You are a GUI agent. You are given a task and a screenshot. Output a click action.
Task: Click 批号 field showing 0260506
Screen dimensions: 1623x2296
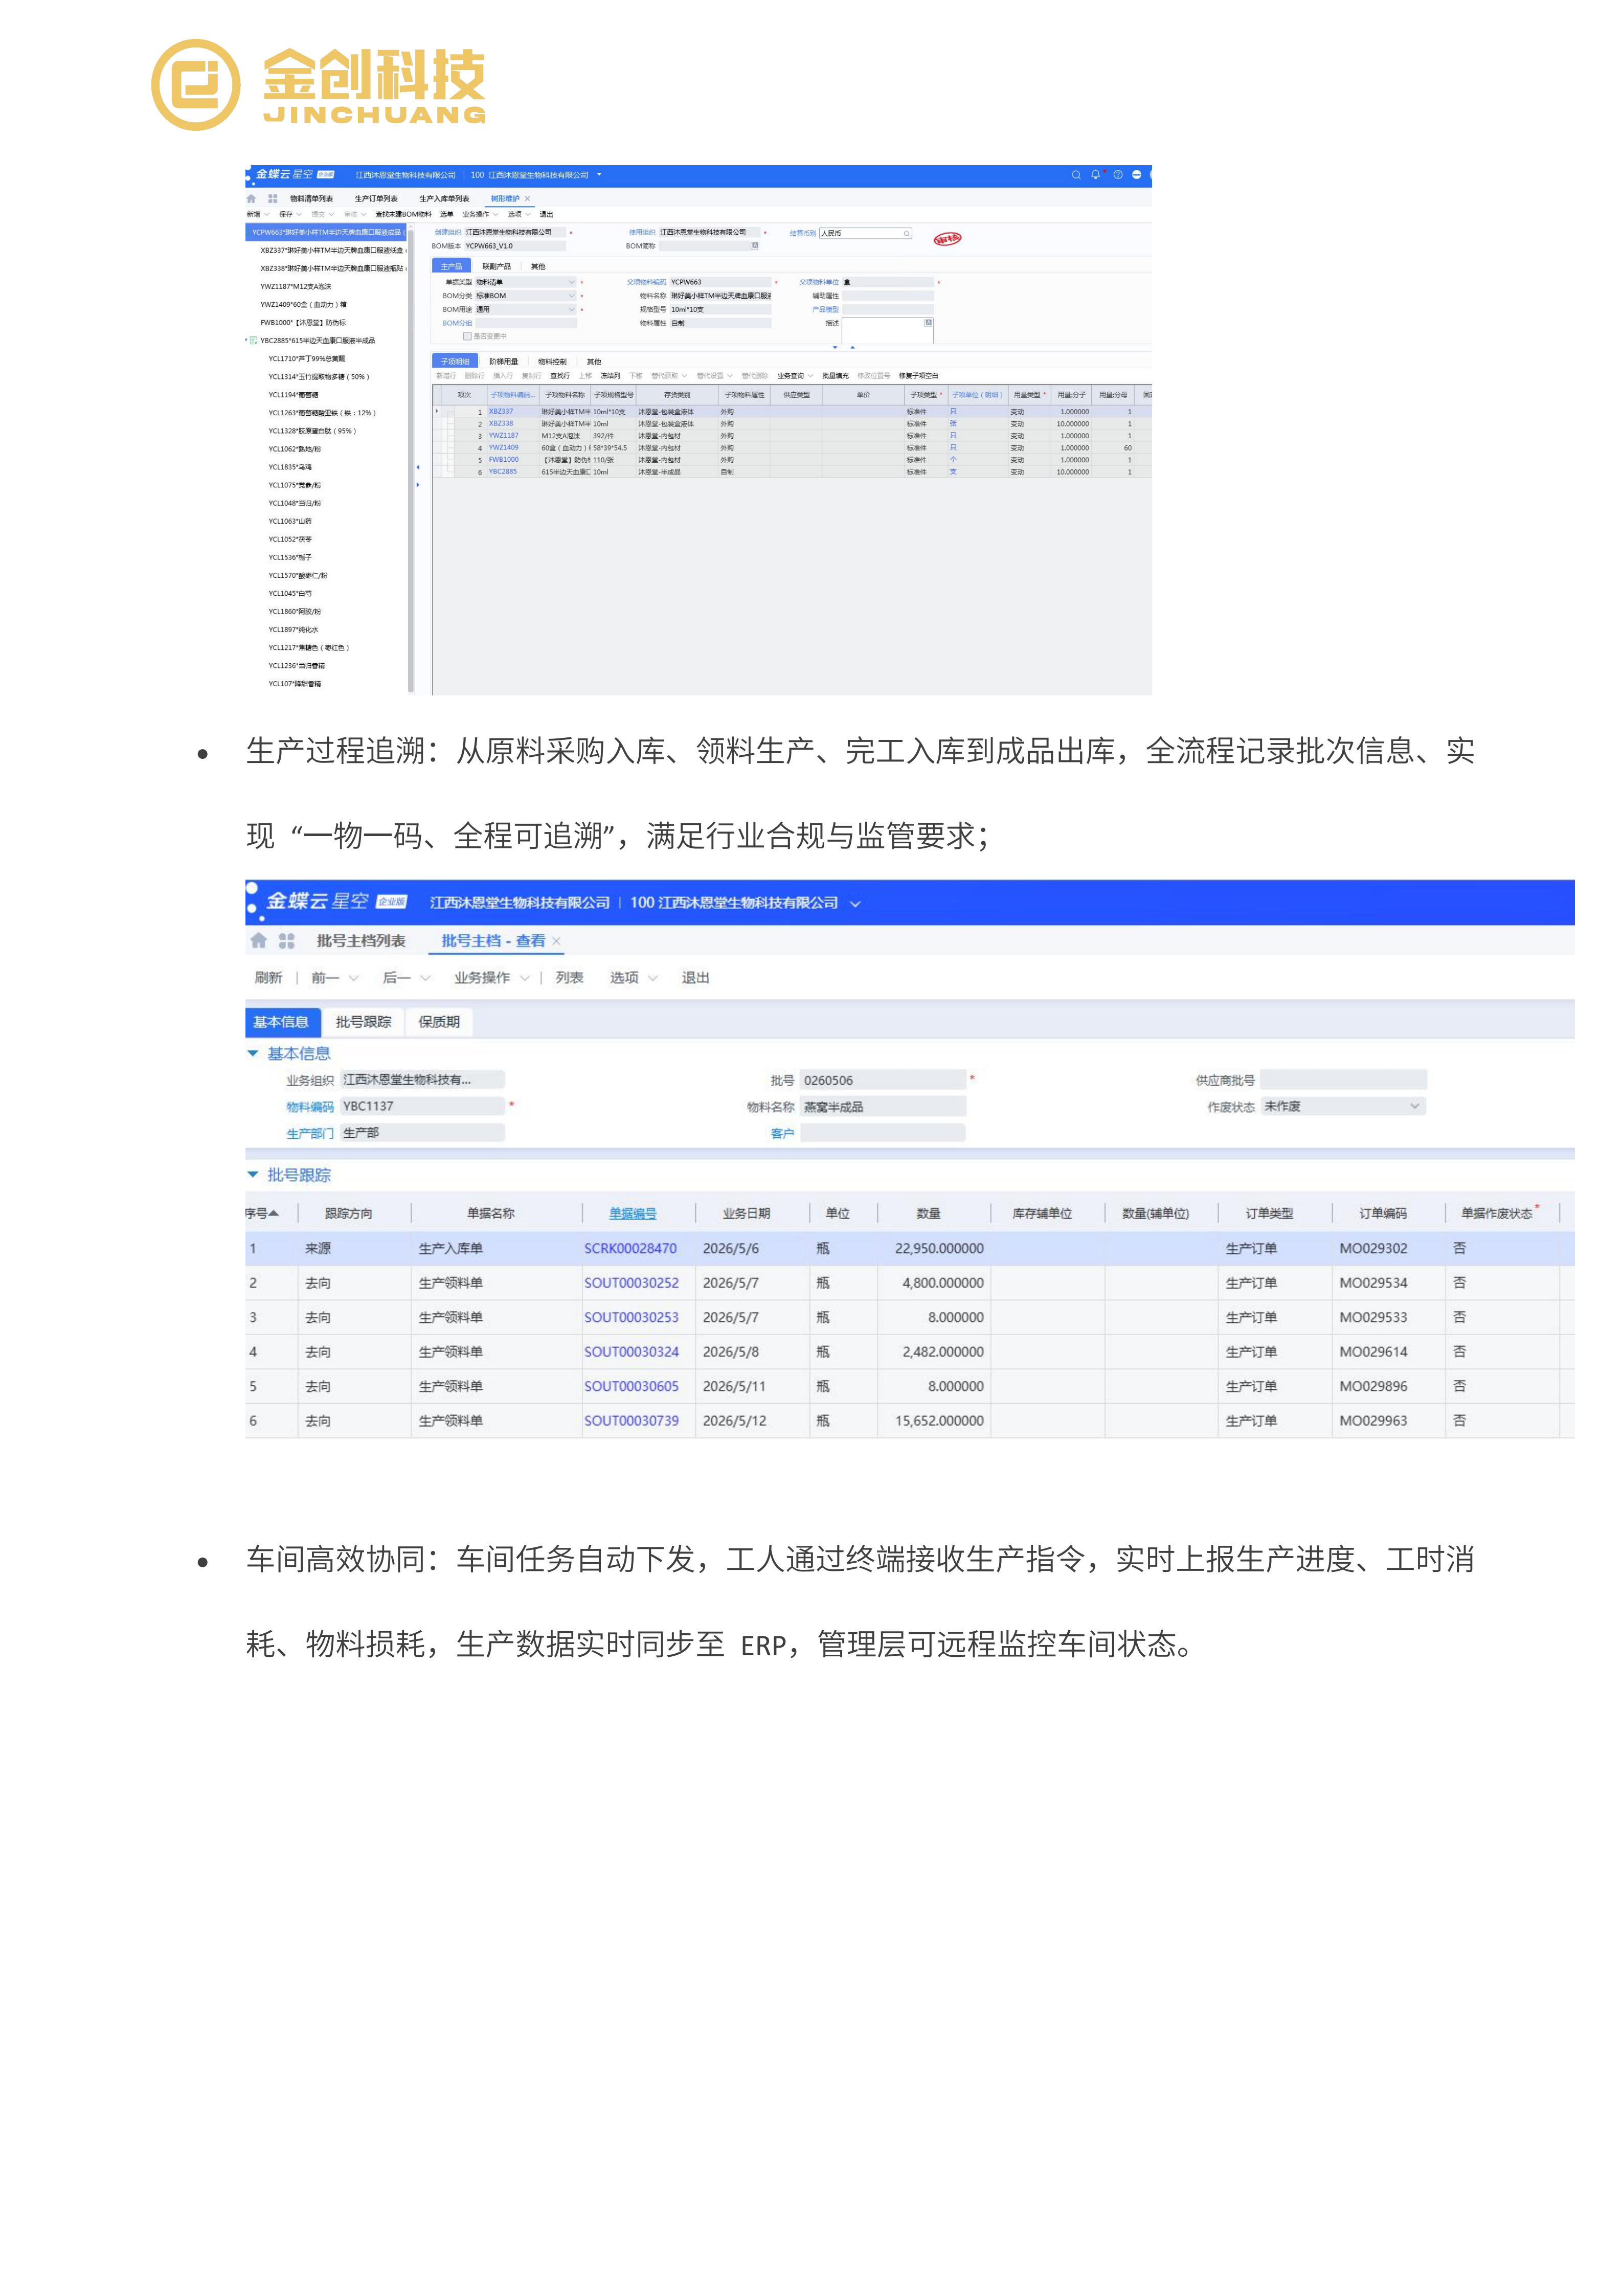[x=883, y=1080]
